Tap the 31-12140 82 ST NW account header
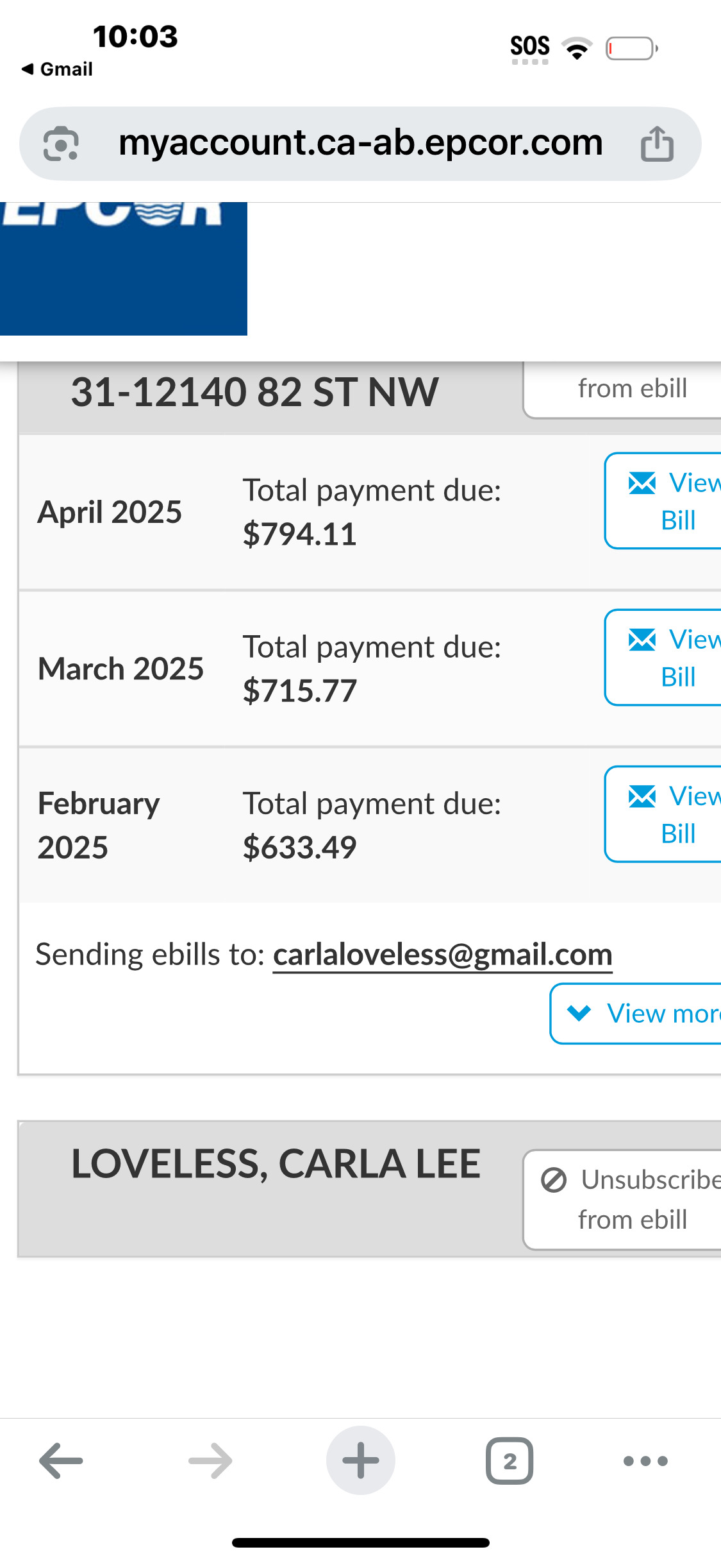Viewport: 721px width, 1563px height. [x=254, y=392]
